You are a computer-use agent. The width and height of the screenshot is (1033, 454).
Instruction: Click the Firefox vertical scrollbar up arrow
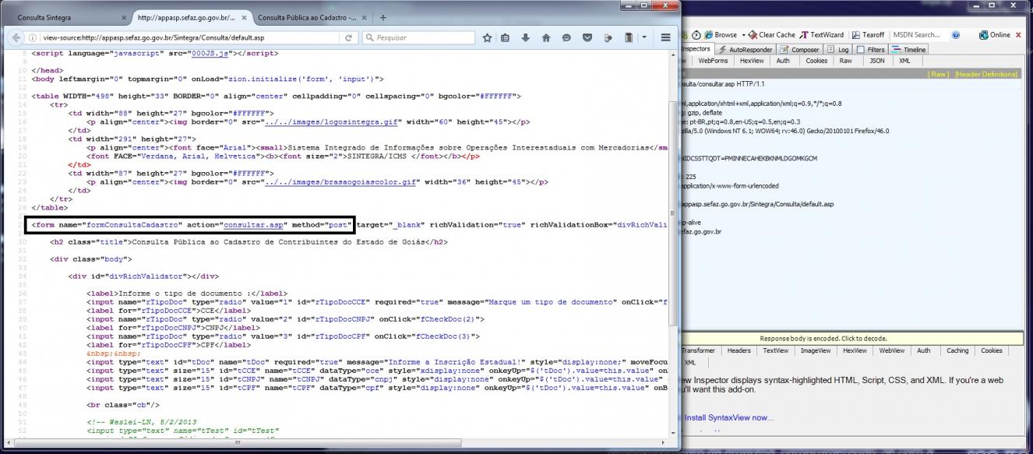pyautogui.click(x=674, y=54)
